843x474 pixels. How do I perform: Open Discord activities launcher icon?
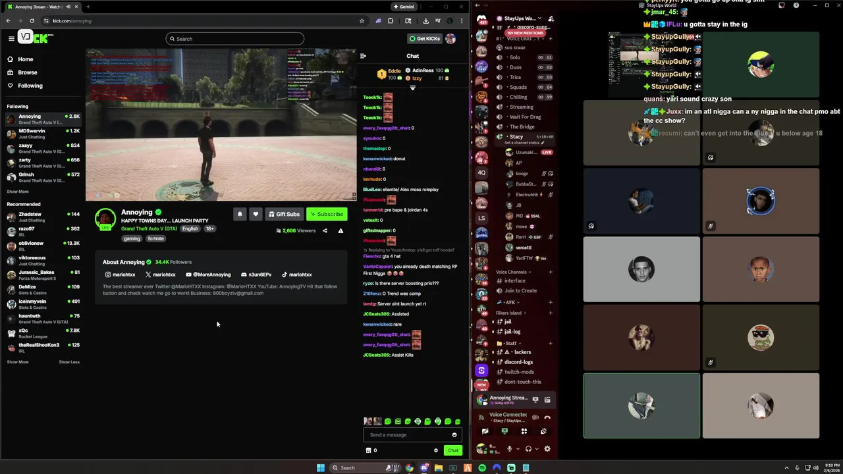[x=524, y=431]
